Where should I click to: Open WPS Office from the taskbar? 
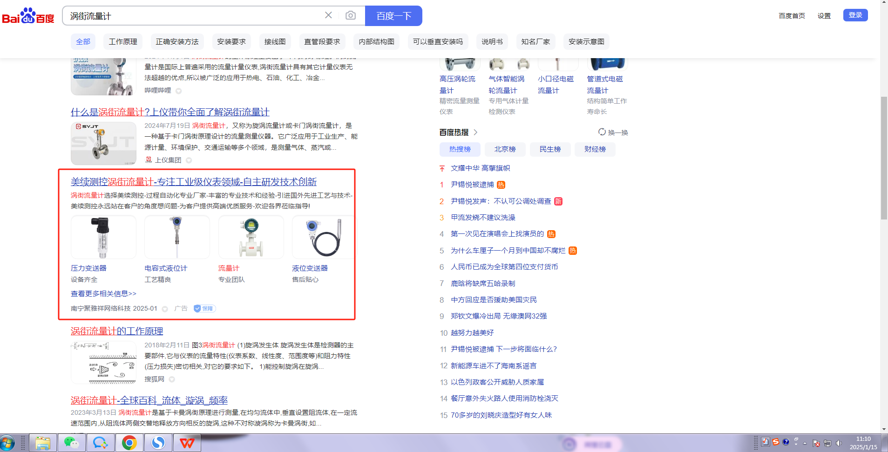187,443
